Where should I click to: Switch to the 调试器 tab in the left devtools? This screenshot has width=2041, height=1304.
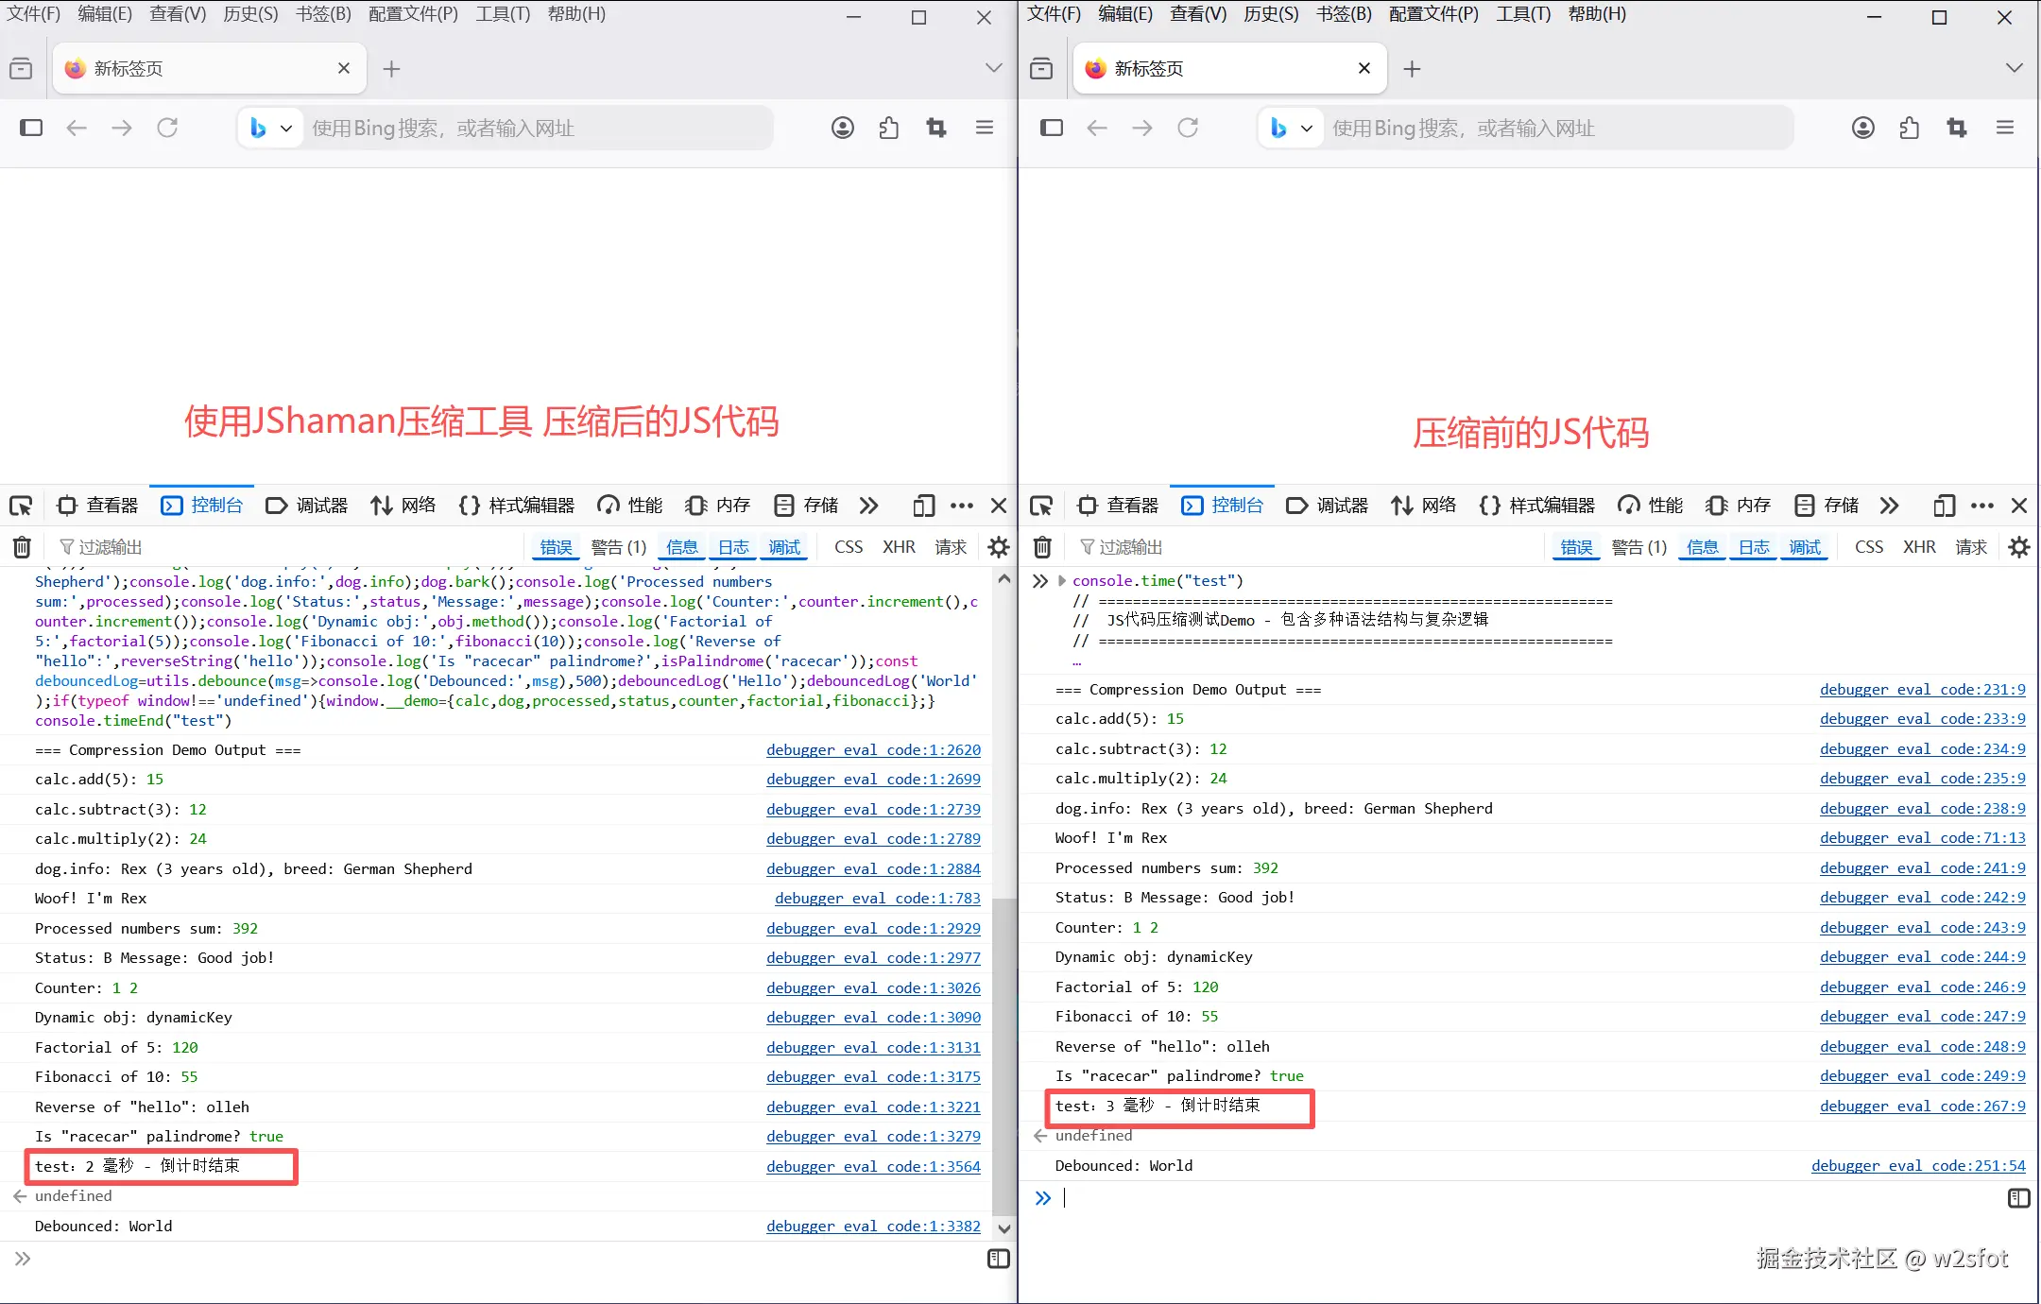click(307, 506)
